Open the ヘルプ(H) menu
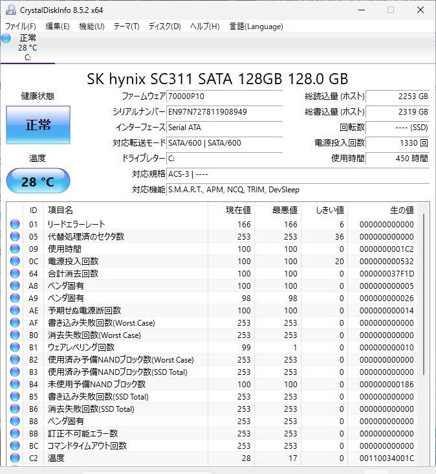Screen dimensions: 436x474 (x=204, y=27)
